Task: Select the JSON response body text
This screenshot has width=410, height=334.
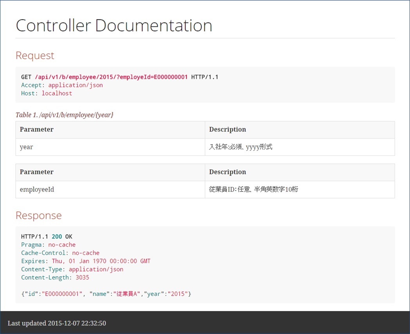Action: coord(106,293)
